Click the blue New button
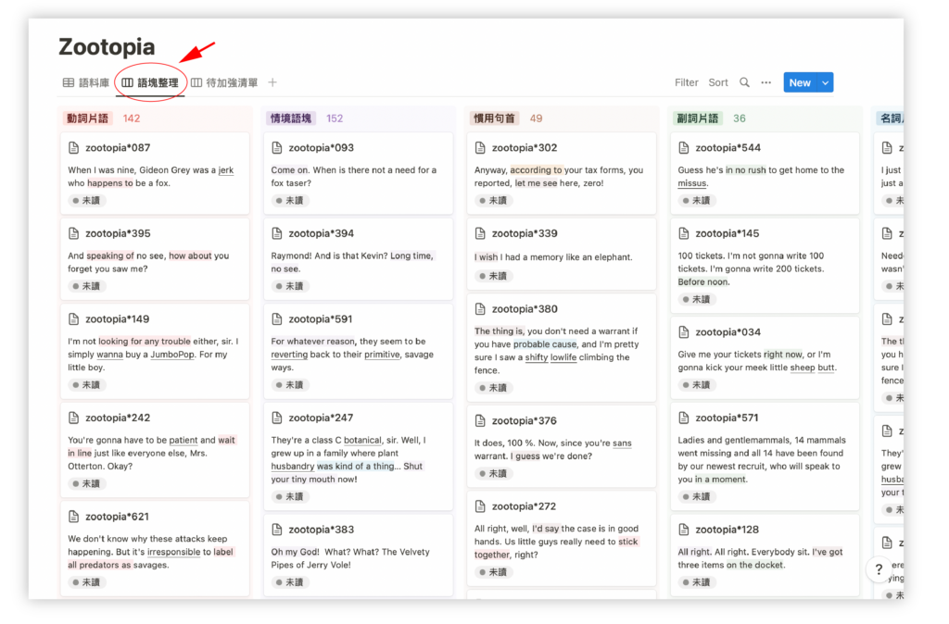 [x=800, y=82]
